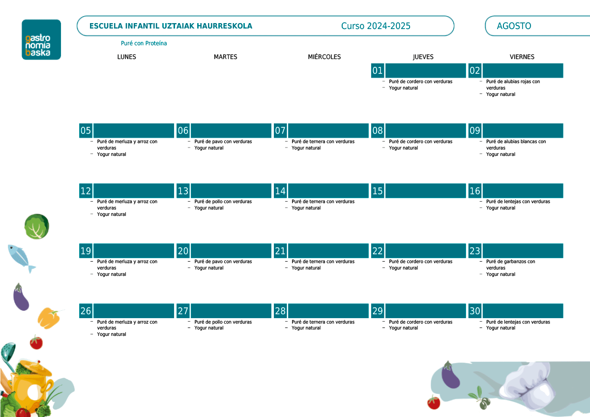Select the VIERNES column header

coord(522,57)
